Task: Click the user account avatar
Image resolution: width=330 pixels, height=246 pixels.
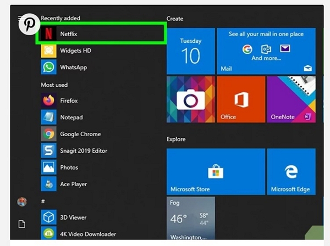Action: click(22, 202)
